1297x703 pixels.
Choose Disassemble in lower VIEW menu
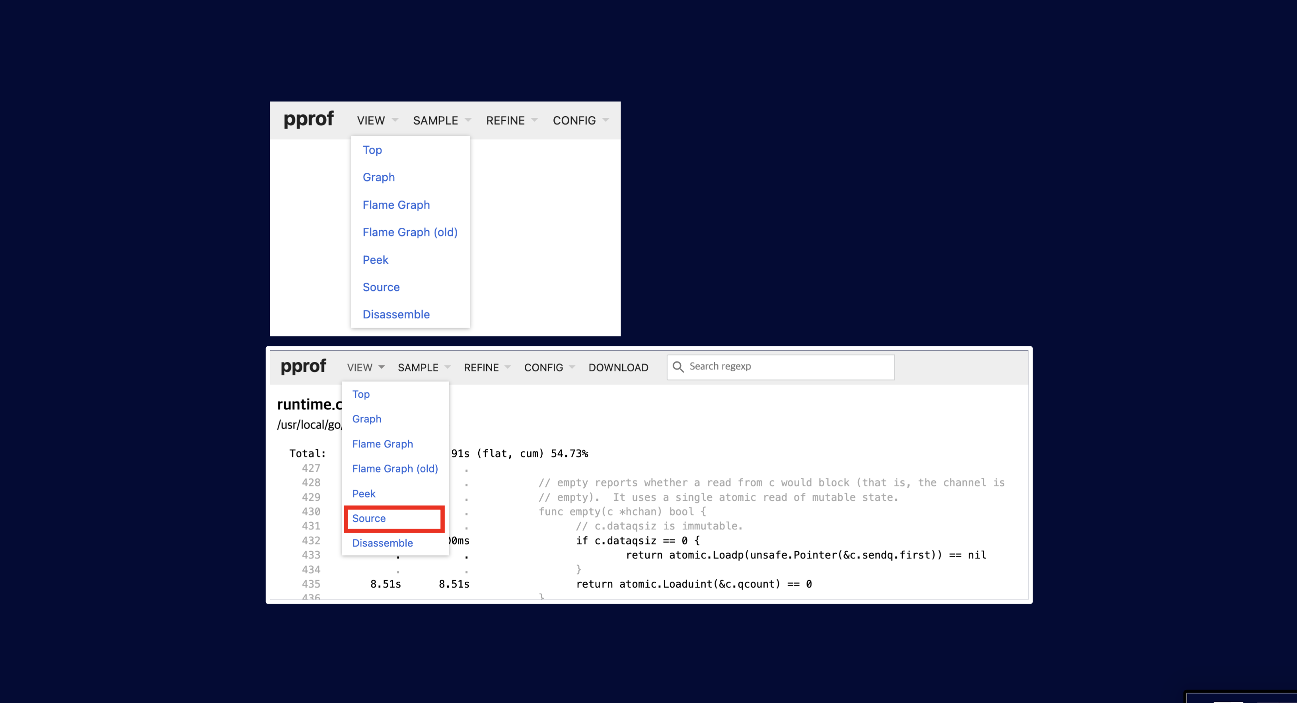(383, 543)
